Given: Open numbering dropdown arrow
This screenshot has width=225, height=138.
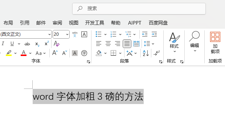Looking at the screenshot, I should click(x=120, y=34).
